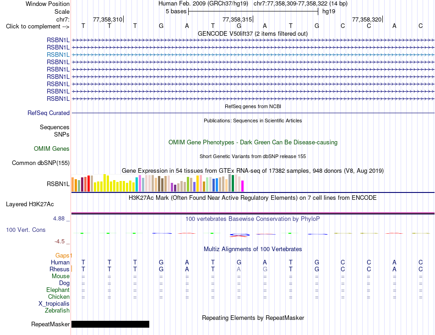
Task: Click the cyan bar in the GTEx expression chart
Action: tap(137, 184)
